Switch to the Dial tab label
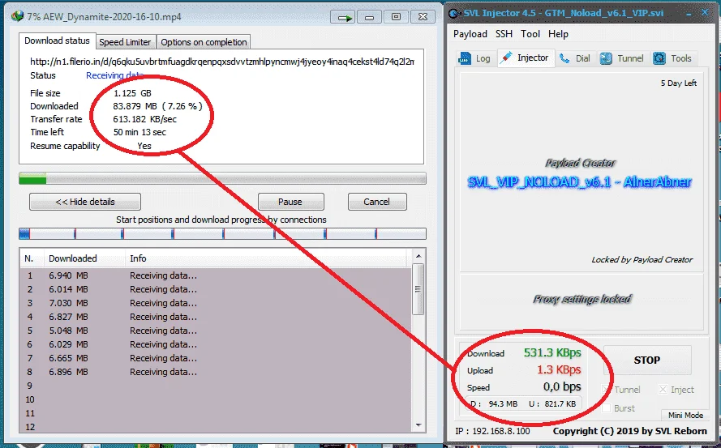 (x=582, y=58)
